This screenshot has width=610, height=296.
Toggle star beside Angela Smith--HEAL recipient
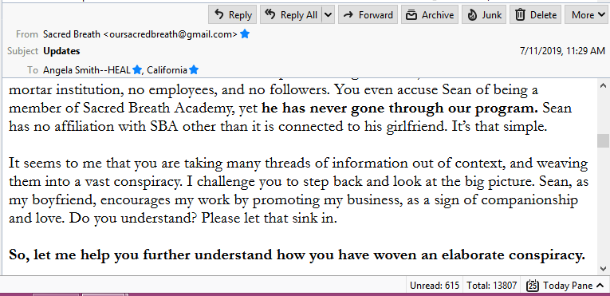click(136, 70)
